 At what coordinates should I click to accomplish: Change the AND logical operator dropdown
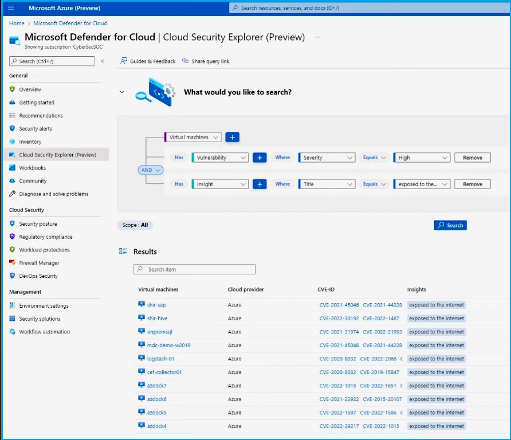[x=151, y=170]
